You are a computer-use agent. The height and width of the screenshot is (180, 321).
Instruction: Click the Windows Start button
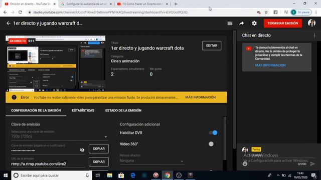tap(6, 175)
